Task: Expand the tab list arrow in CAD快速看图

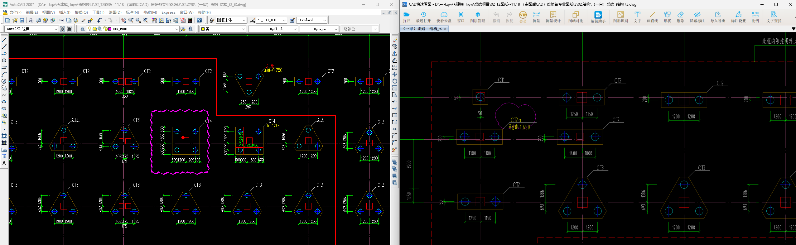Action: (794, 29)
